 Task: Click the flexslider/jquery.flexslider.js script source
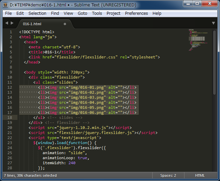click(95, 133)
